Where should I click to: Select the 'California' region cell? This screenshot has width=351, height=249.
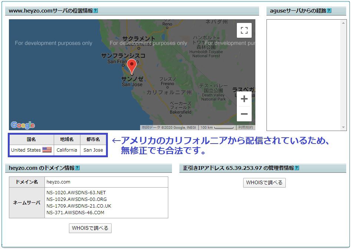(x=67, y=150)
